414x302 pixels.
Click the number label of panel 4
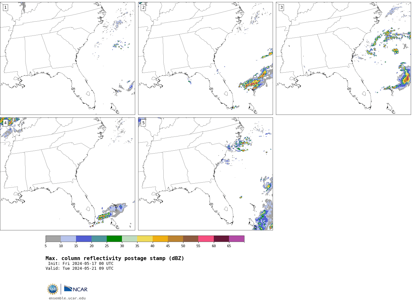5,123
